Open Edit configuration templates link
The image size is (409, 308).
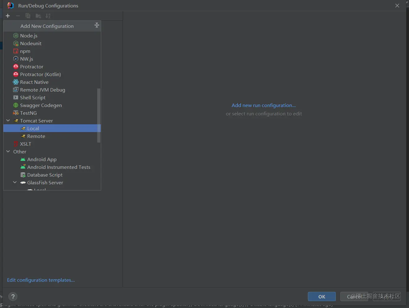click(41, 280)
